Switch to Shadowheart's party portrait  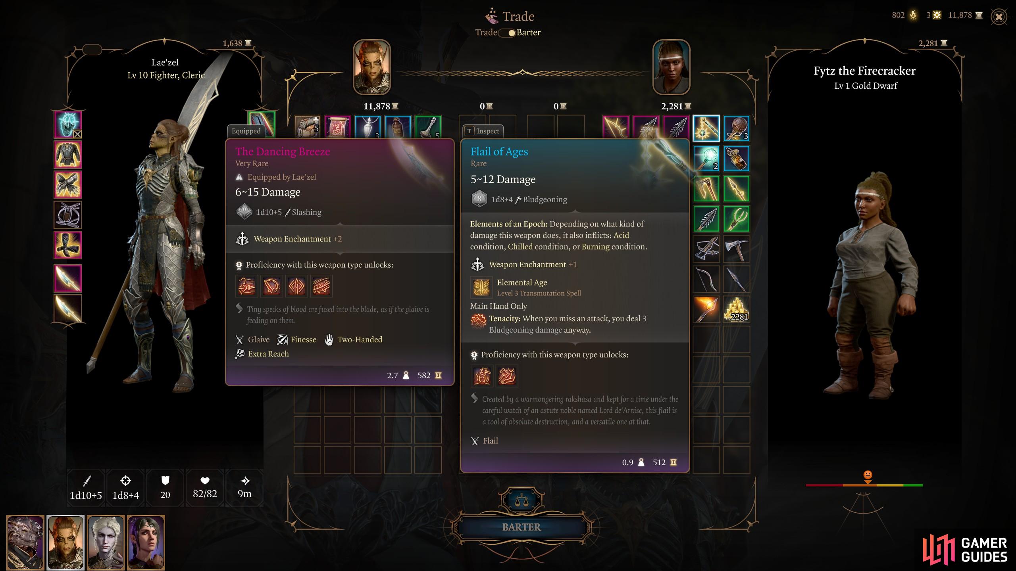(x=146, y=542)
